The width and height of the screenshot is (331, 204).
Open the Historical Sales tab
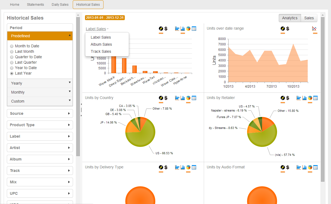click(88, 5)
